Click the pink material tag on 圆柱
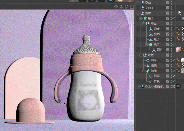Screen dimensions: 184x131 click(178, 50)
